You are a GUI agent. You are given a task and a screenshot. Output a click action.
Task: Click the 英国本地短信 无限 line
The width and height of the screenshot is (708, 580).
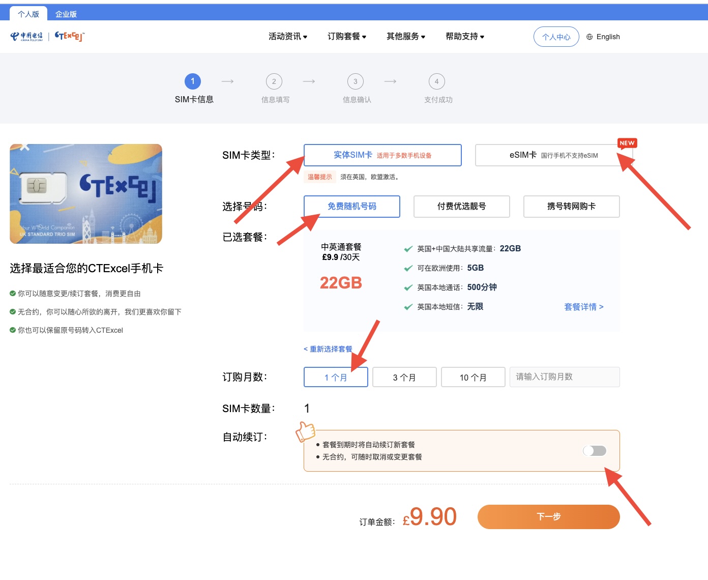pyautogui.click(x=444, y=307)
